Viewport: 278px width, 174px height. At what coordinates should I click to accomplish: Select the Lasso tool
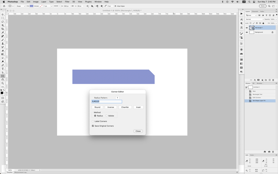pyautogui.click(x=3, y=21)
